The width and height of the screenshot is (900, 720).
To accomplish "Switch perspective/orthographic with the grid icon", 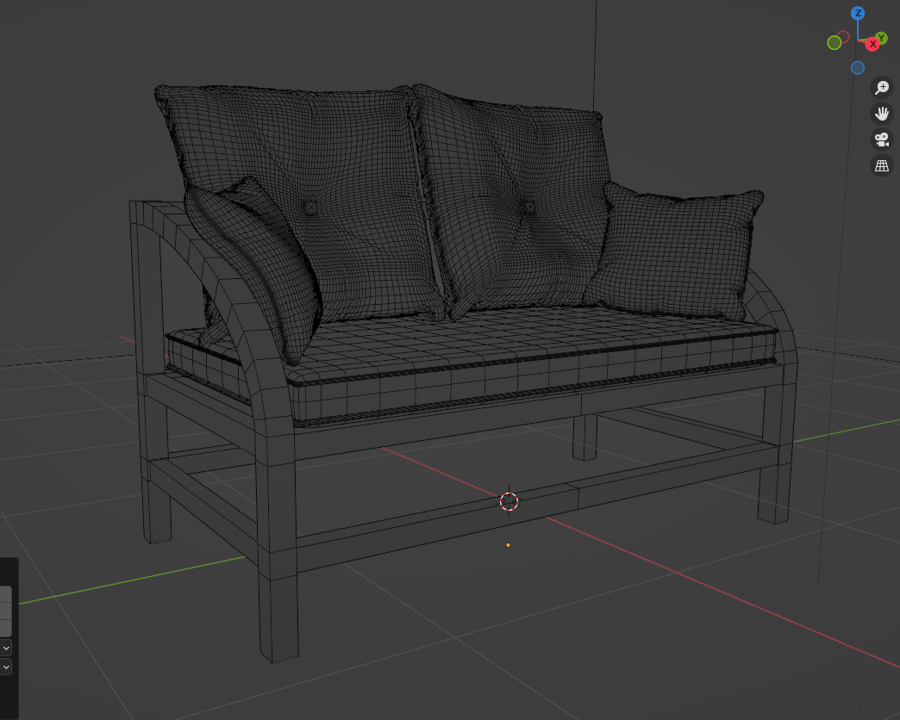I will coord(882,165).
